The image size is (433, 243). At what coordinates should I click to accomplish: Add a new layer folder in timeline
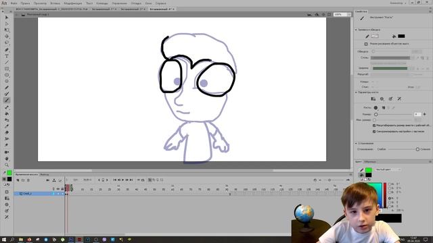pos(23,180)
